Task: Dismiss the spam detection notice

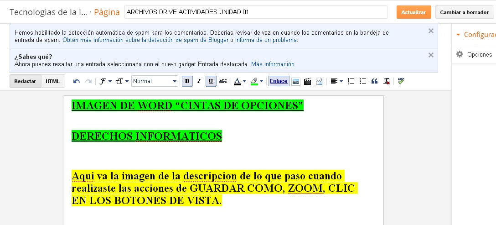Action: coord(431,31)
